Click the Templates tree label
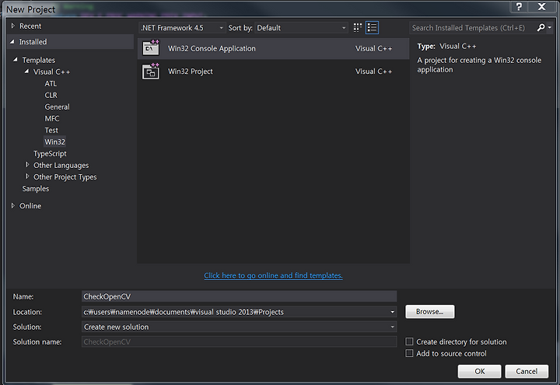560x385 pixels. coord(39,60)
